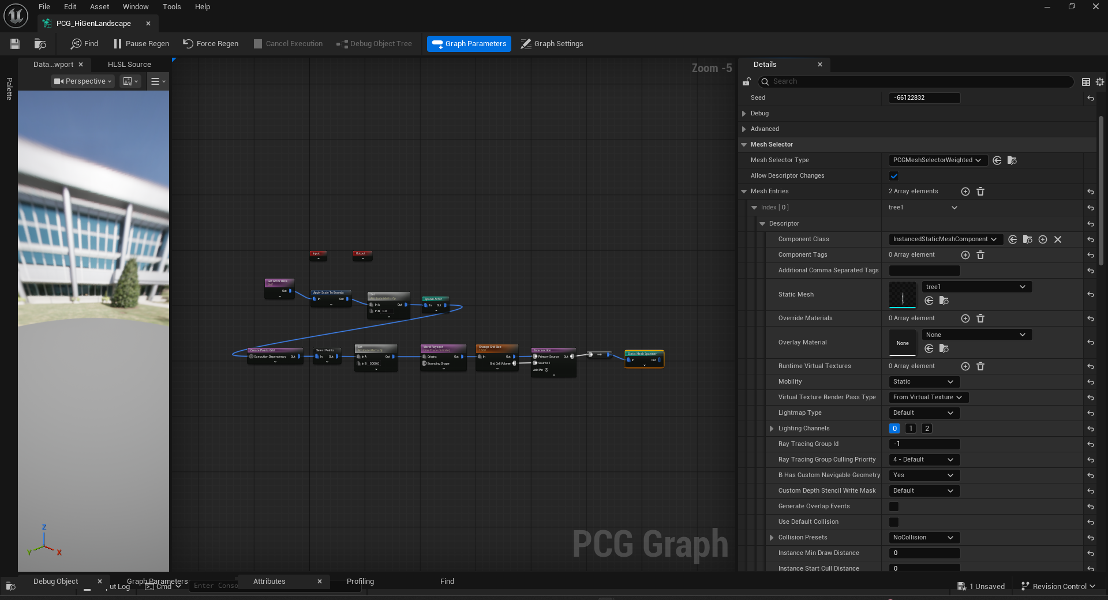Screen dimensions: 1108x600
Task: Toggle lighting channel 0
Action: click(x=894, y=429)
